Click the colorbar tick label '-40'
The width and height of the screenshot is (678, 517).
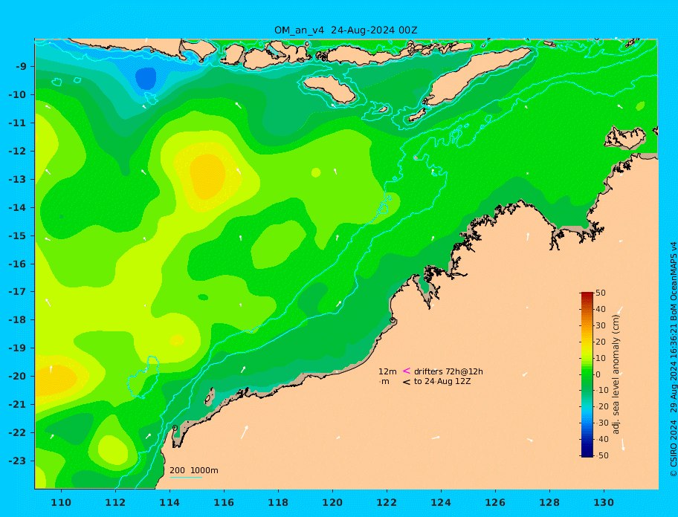(x=601, y=439)
